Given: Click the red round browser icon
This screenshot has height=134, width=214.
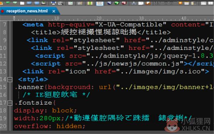Looking at the screenshot, I should (x=124, y=3).
